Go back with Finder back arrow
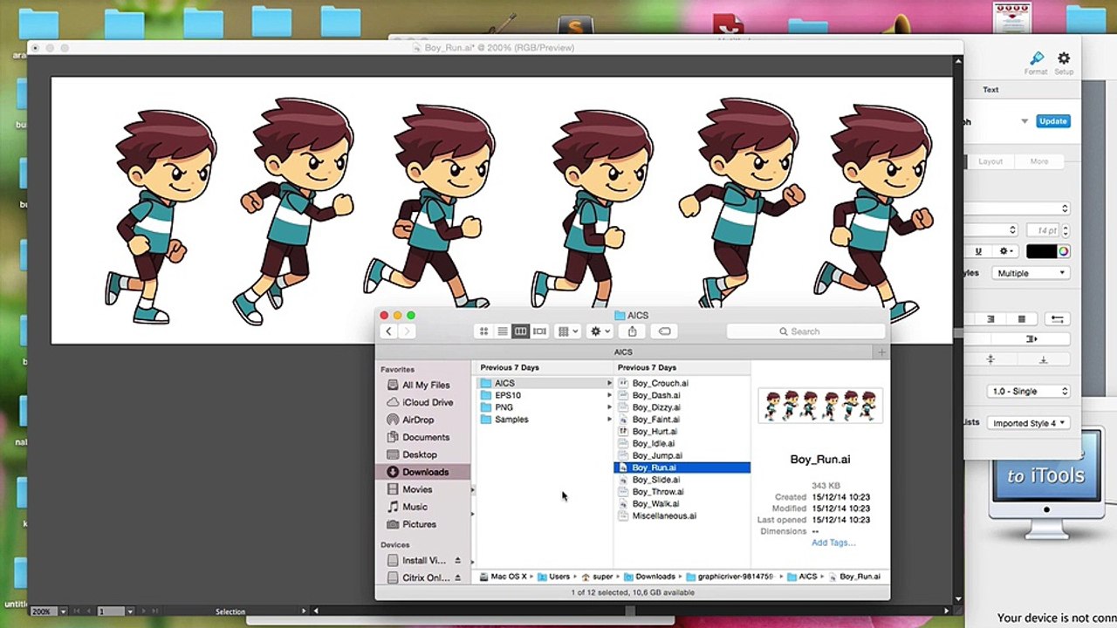Image resolution: width=1117 pixels, height=628 pixels. [388, 331]
